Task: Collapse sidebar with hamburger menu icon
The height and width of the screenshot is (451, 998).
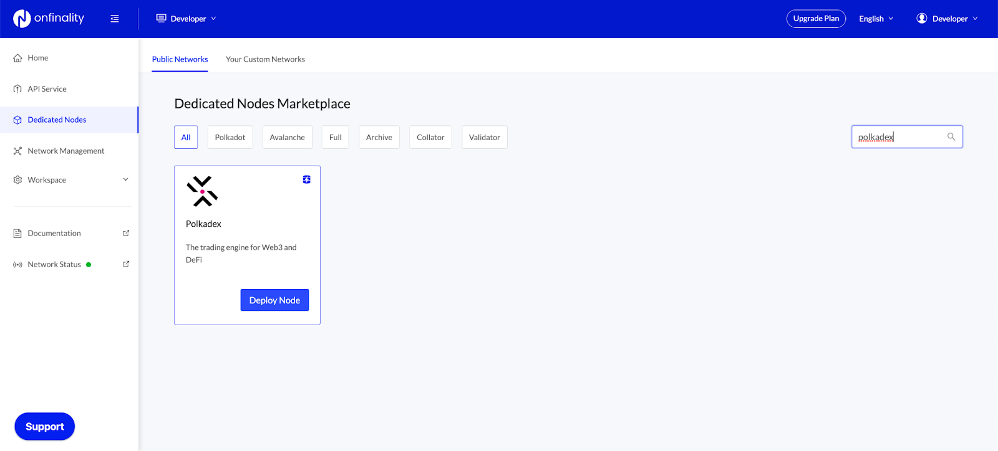Action: coord(115,19)
